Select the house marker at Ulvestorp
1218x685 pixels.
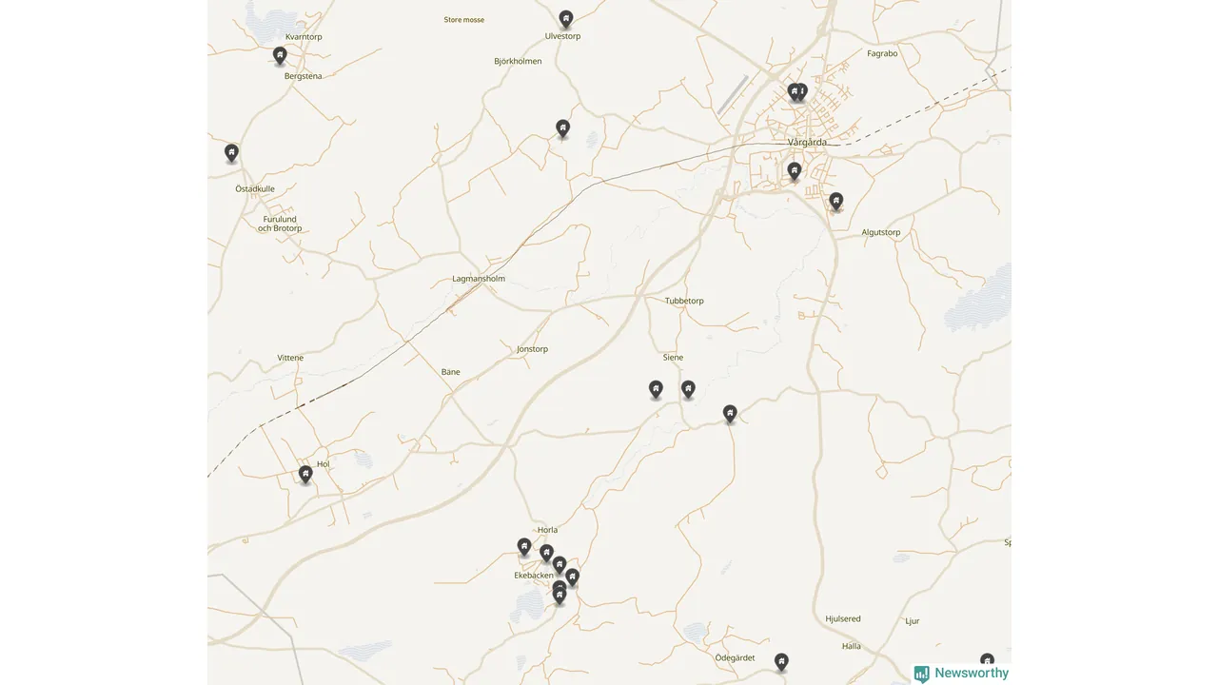point(566,18)
